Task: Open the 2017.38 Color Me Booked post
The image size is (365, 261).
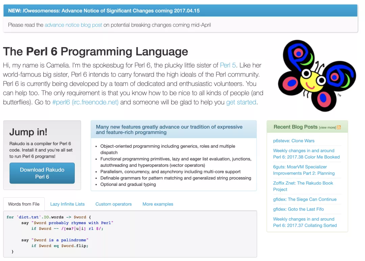Action: [306, 154]
